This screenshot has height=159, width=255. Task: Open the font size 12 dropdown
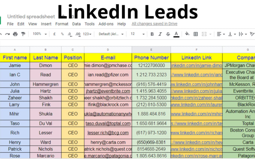138,34
